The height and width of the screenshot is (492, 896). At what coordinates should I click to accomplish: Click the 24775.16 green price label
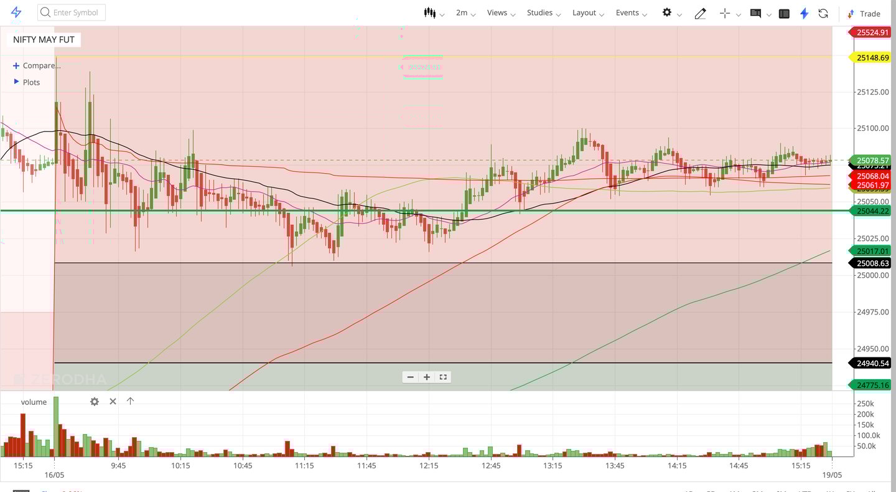click(871, 386)
